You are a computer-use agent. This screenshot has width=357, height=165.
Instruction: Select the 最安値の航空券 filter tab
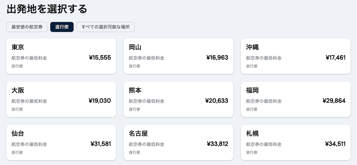coord(27,27)
